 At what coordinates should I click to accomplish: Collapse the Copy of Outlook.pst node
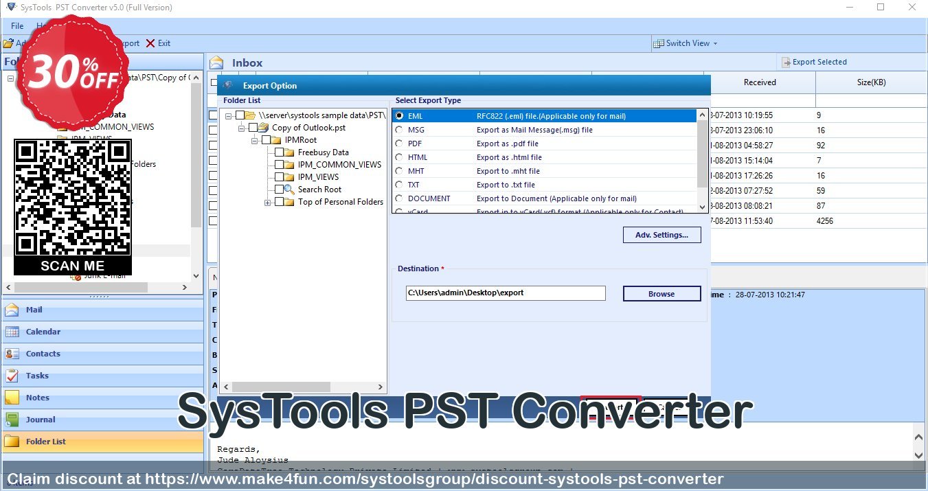click(242, 128)
